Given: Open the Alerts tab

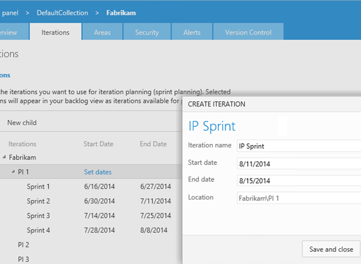Looking at the screenshot, I should coord(192,32).
